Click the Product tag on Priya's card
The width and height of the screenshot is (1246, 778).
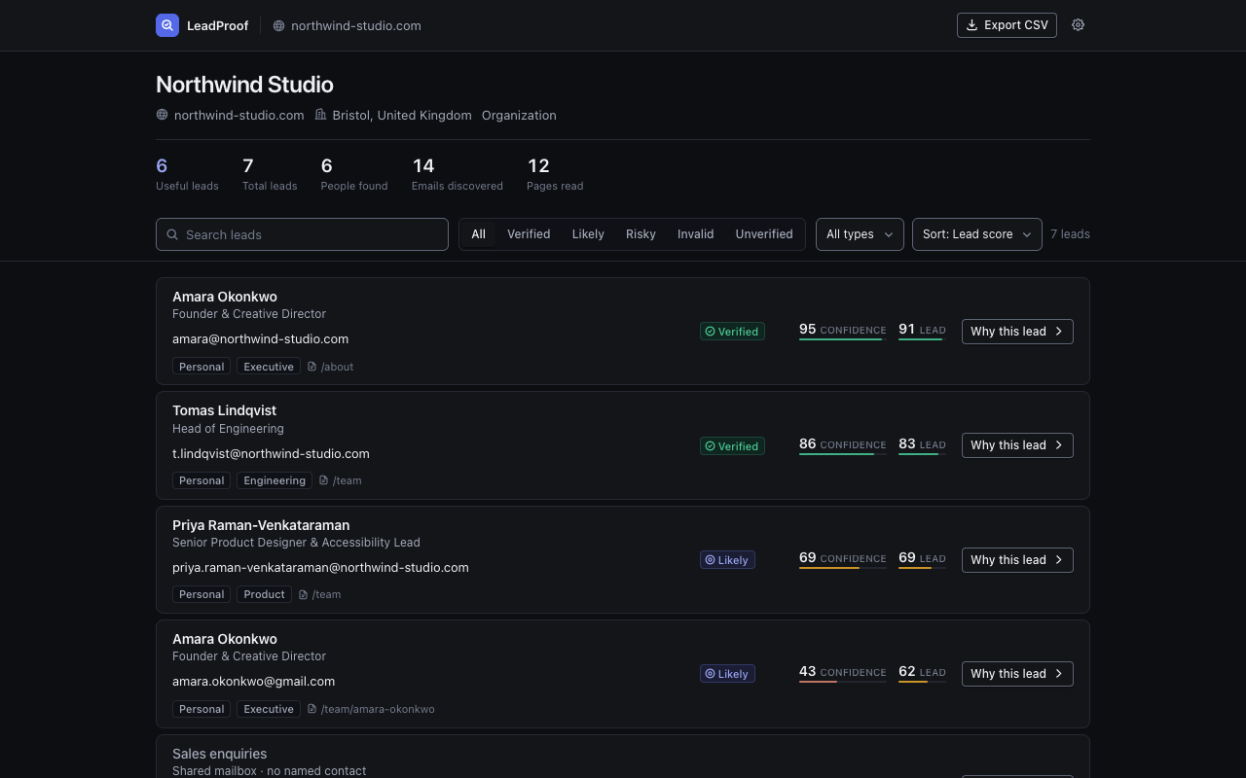[264, 594]
